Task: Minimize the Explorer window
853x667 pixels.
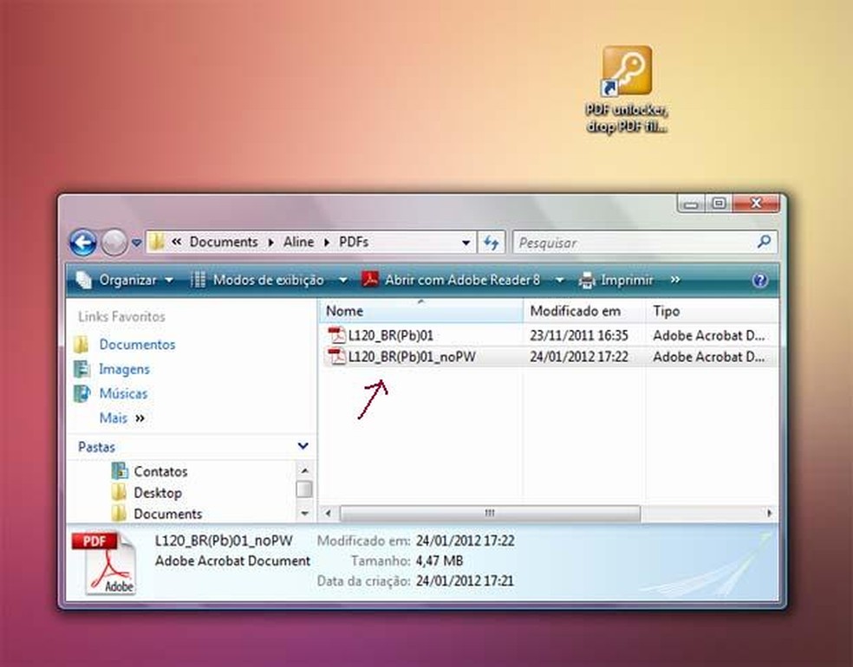Action: point(692,204)
